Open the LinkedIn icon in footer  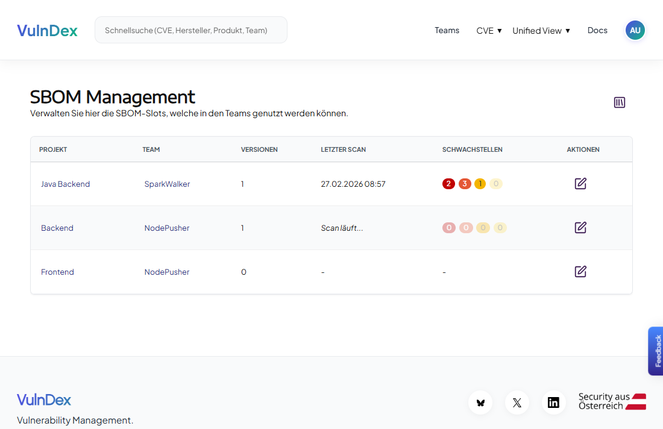coord(553,402)
